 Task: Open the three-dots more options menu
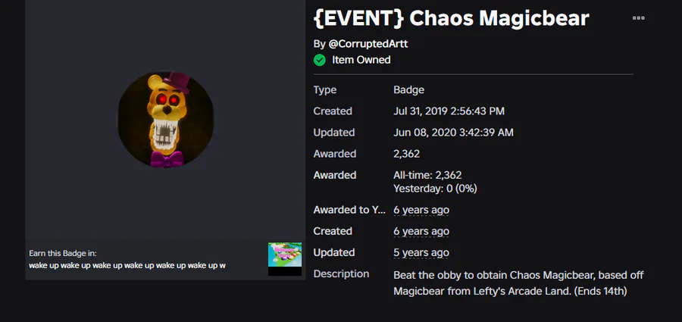(639, 17)
